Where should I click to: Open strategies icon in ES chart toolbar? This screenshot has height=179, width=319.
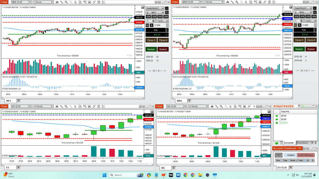[x=99, y=106]
